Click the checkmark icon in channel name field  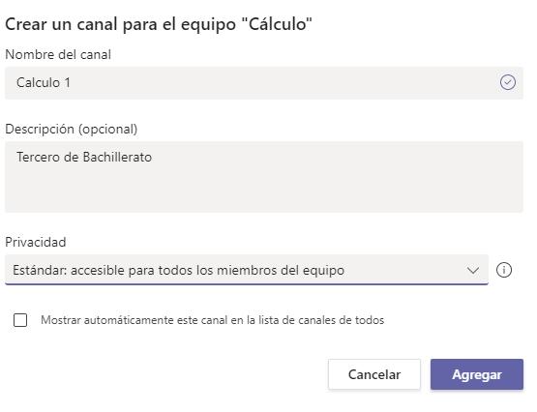tap(507, 82)
